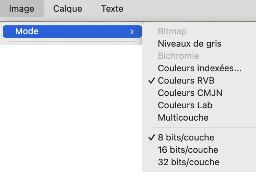
Task: Open the Texte menu
Action: pos(112,9)
